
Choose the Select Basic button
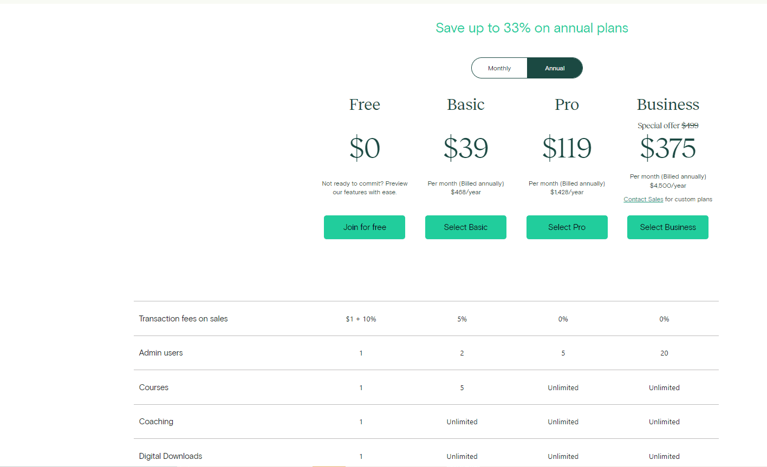pyautogui.click(x=466, y=227)
